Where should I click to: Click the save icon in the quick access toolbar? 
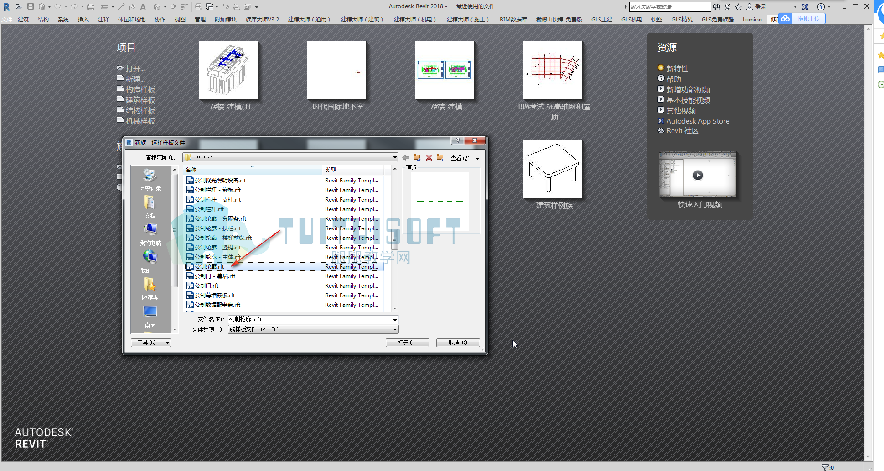30,7
